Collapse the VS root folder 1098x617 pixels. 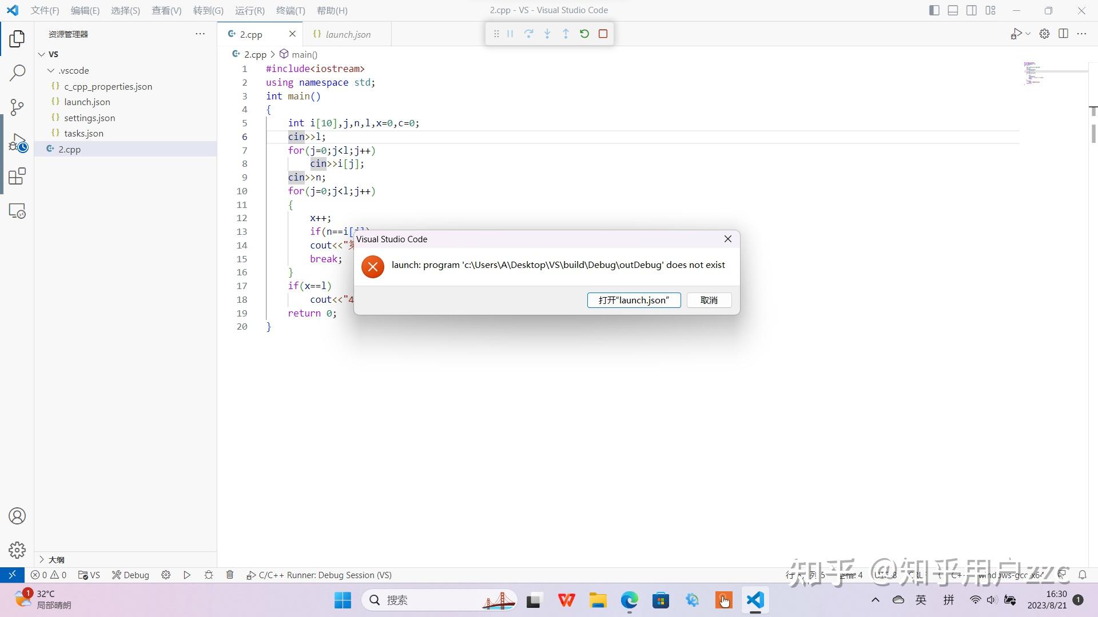(126, 54)
